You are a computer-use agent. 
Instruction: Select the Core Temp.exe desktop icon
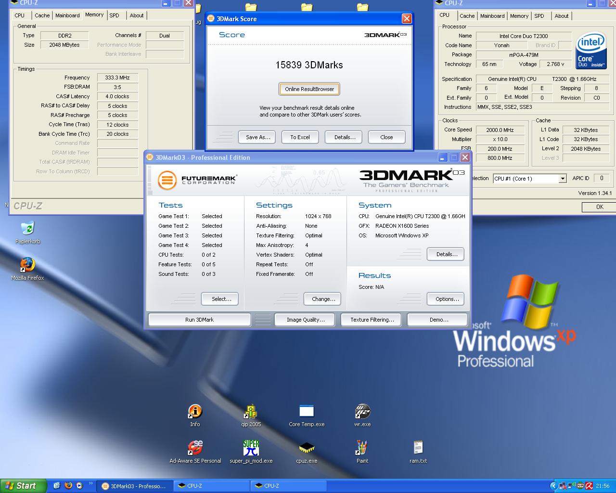(307, 415)
